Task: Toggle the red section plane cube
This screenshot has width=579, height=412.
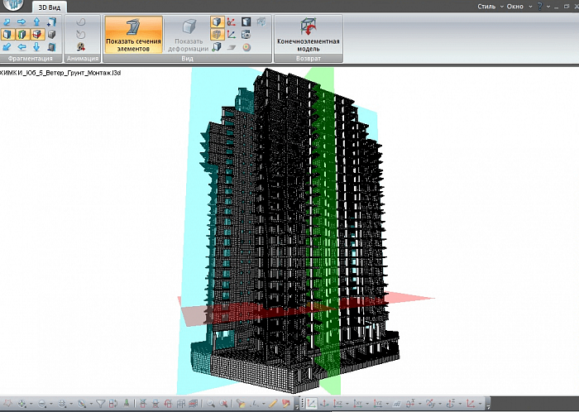Action: [x=37, y=35]
